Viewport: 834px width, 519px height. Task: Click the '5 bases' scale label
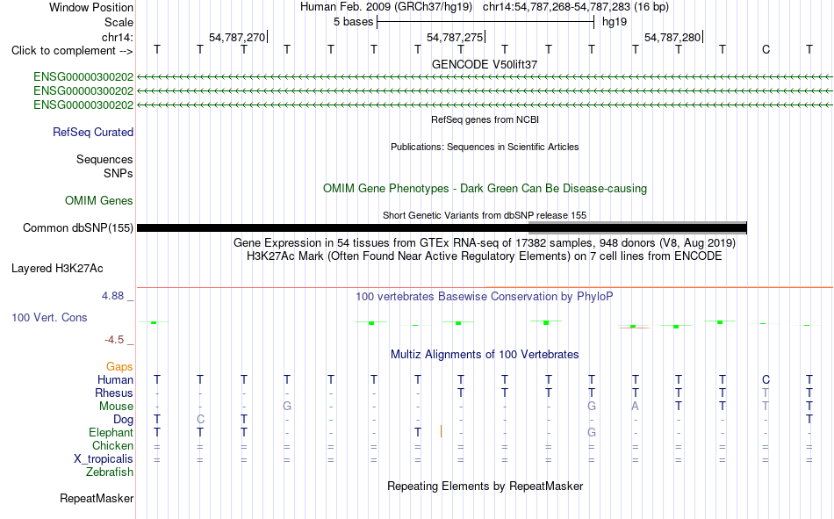tap(354, 22)
